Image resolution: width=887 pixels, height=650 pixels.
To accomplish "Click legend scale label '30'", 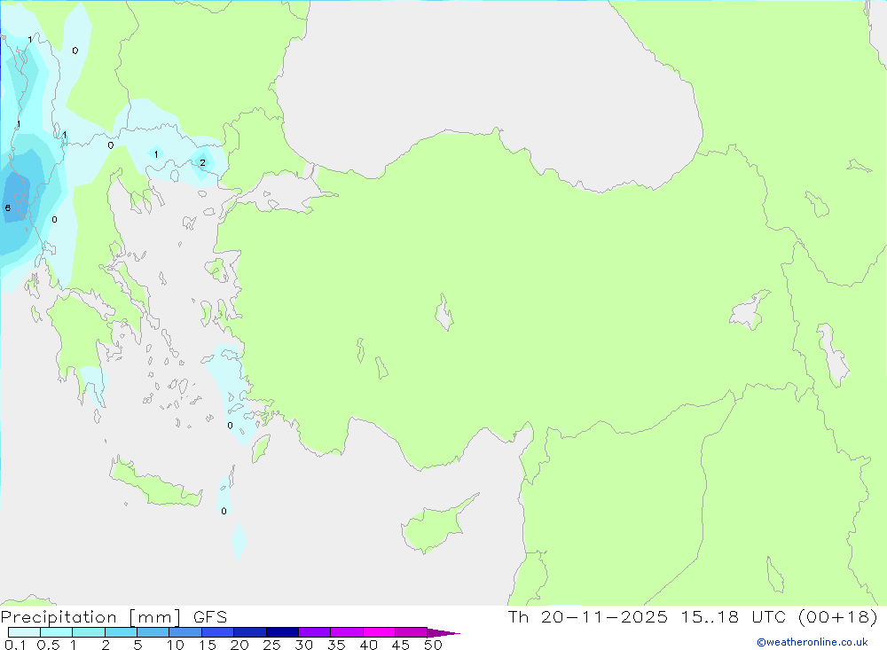I will [303, 645].
